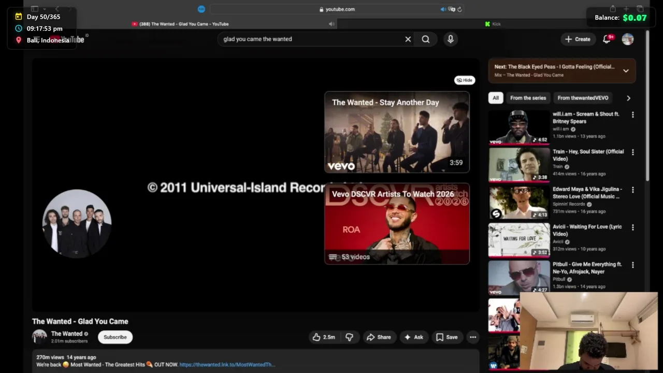Expand the Next up mix panel
The width and height of the screenshot is (663, 373).
(x=626, y=71)
